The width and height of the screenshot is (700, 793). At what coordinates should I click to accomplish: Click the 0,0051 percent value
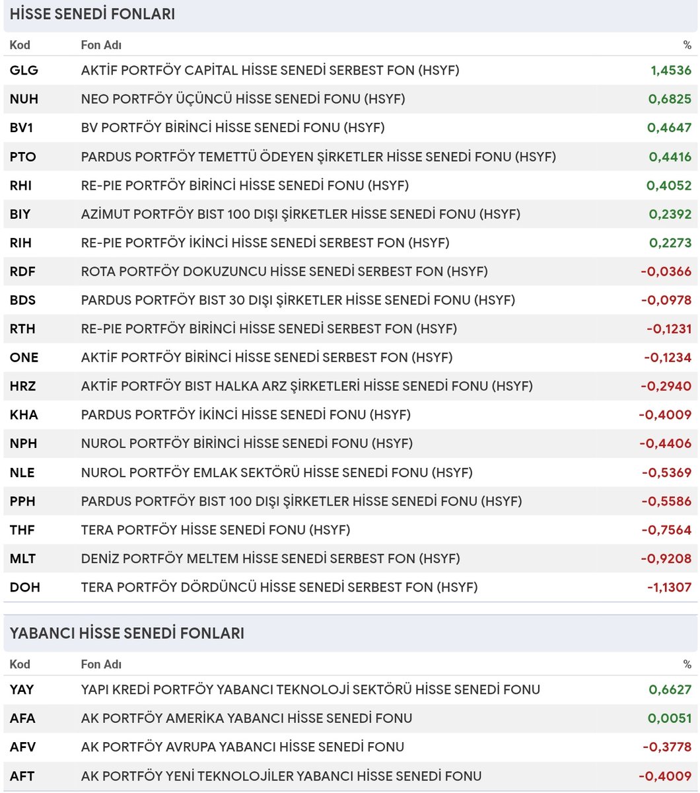[670, 718]
